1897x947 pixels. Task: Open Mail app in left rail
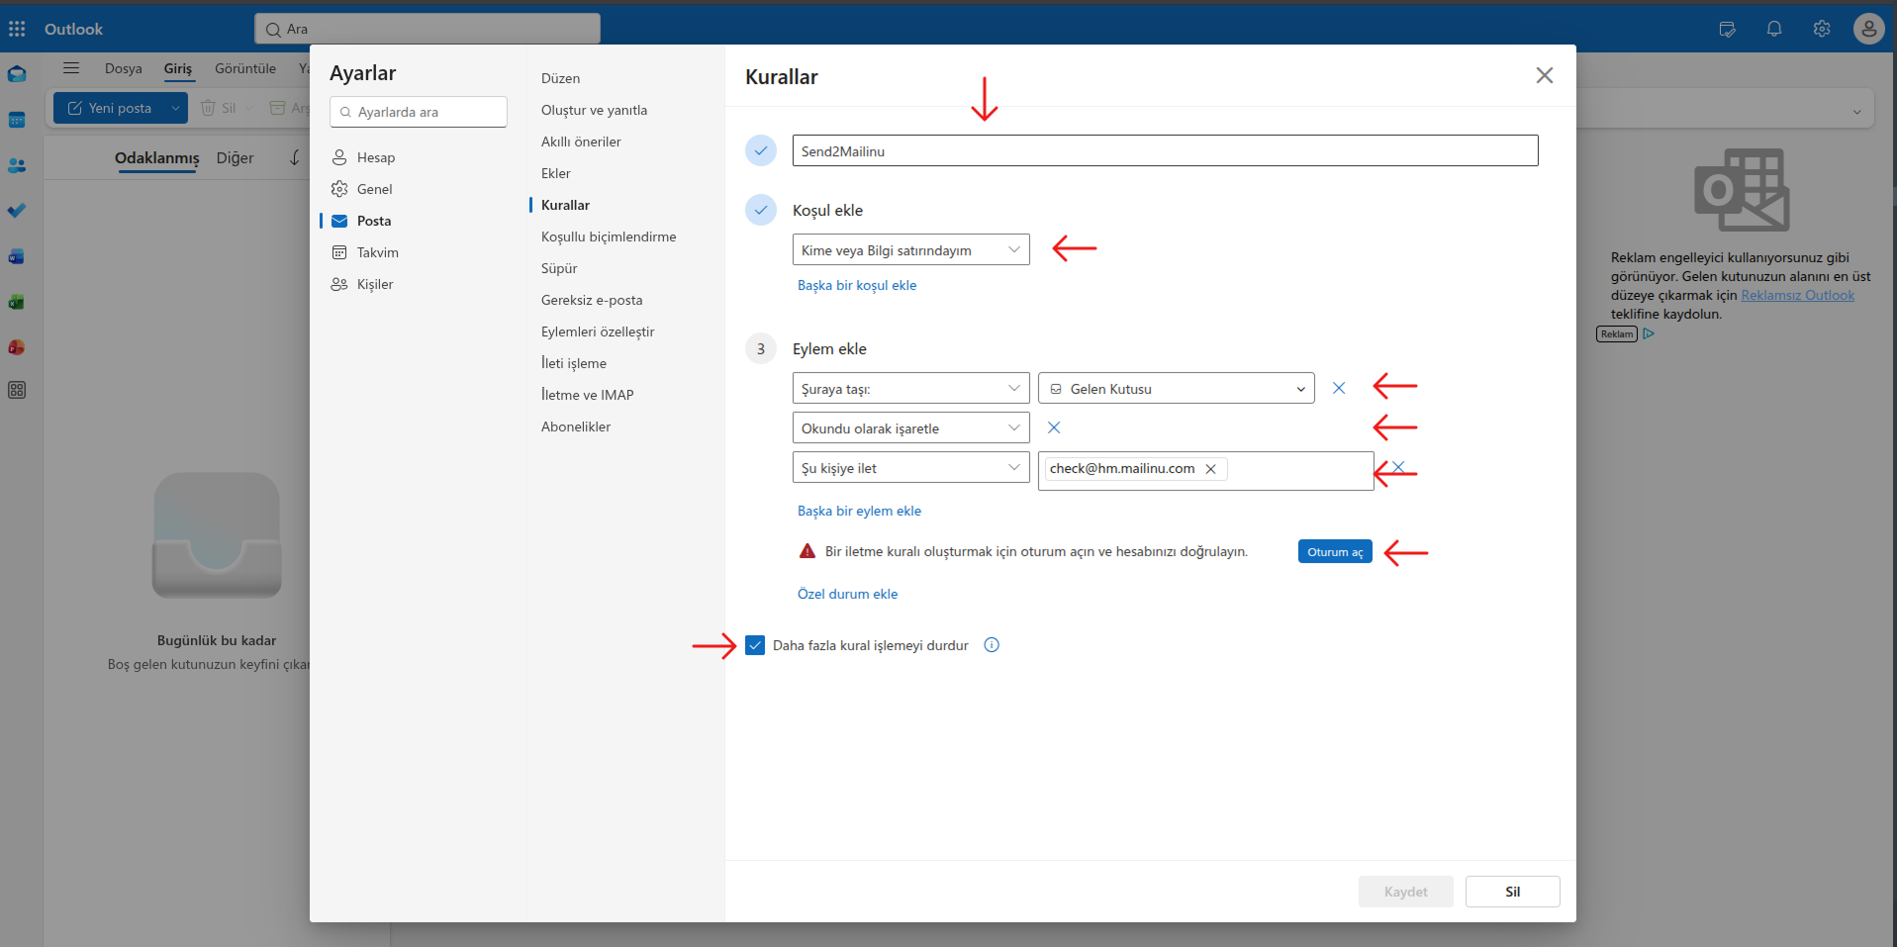[x=17, y=74]
